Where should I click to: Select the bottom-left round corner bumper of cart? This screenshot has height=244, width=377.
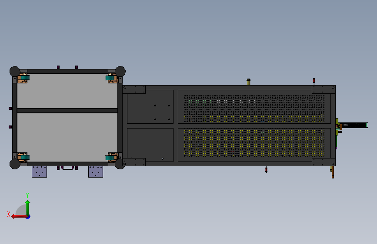15,164
